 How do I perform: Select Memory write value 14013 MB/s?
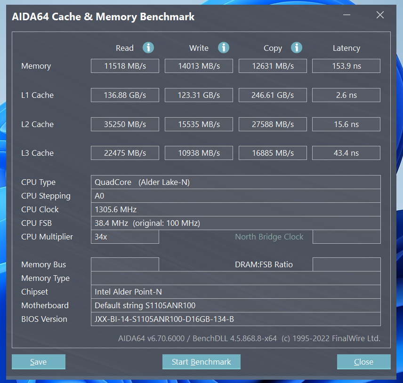199,66
